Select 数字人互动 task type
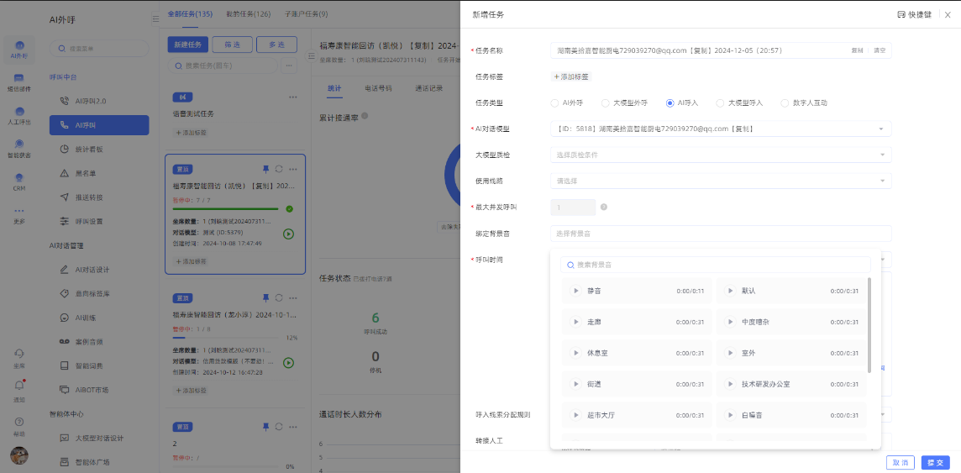The height and width of the screenshot is (473, 961). 773,103
